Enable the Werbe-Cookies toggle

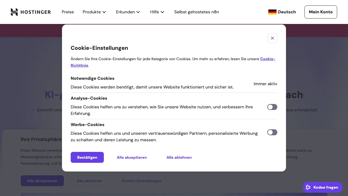click(x=272, y=132)
